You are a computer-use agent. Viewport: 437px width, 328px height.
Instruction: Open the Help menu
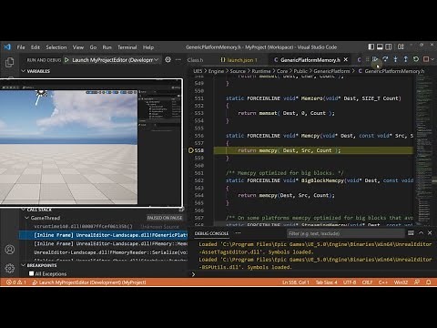coord(148,47)
